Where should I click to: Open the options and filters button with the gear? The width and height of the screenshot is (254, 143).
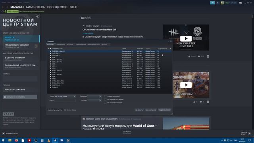click(x=20, y=97)
